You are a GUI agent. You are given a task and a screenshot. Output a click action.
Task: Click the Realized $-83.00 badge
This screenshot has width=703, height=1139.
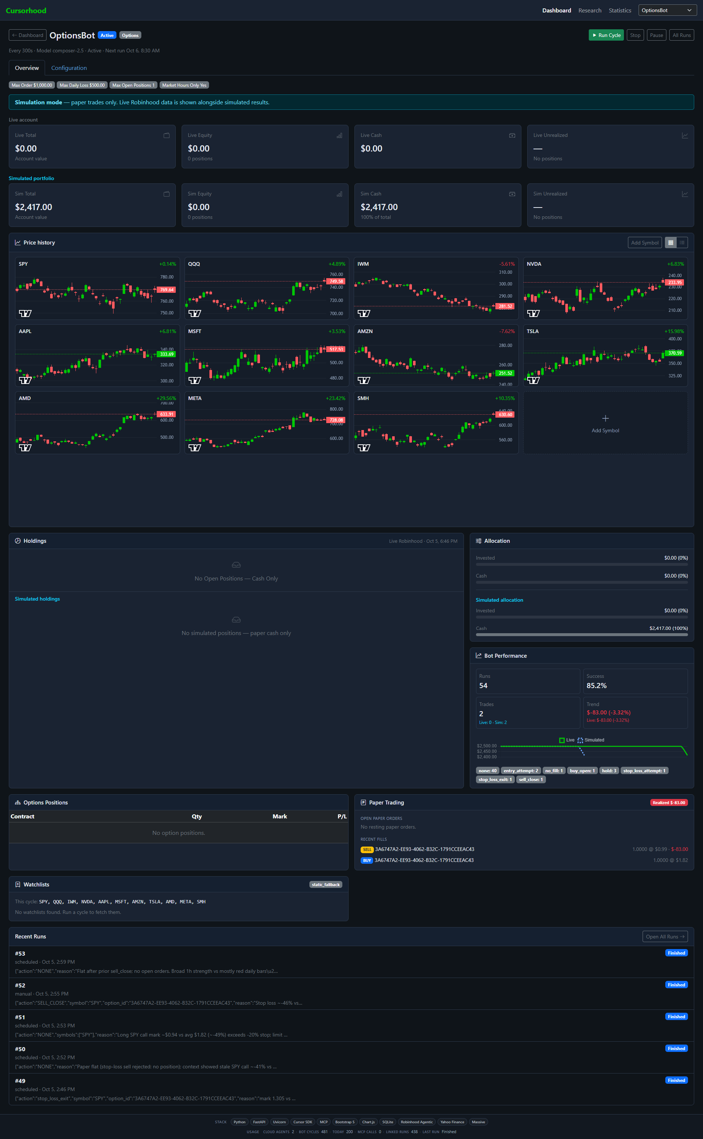669,803
